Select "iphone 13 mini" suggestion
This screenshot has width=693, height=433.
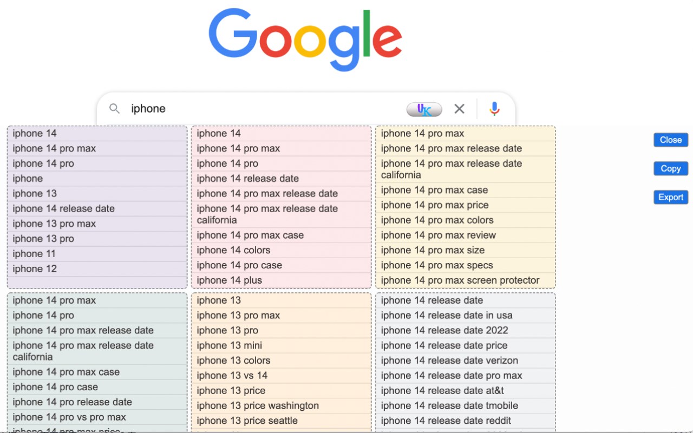tap(229, 345)
